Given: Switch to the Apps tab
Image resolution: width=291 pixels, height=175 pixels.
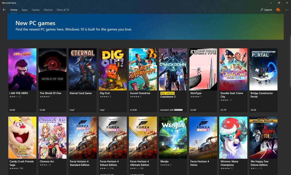Looking at the screenshot, I should (x=25, y=10).
